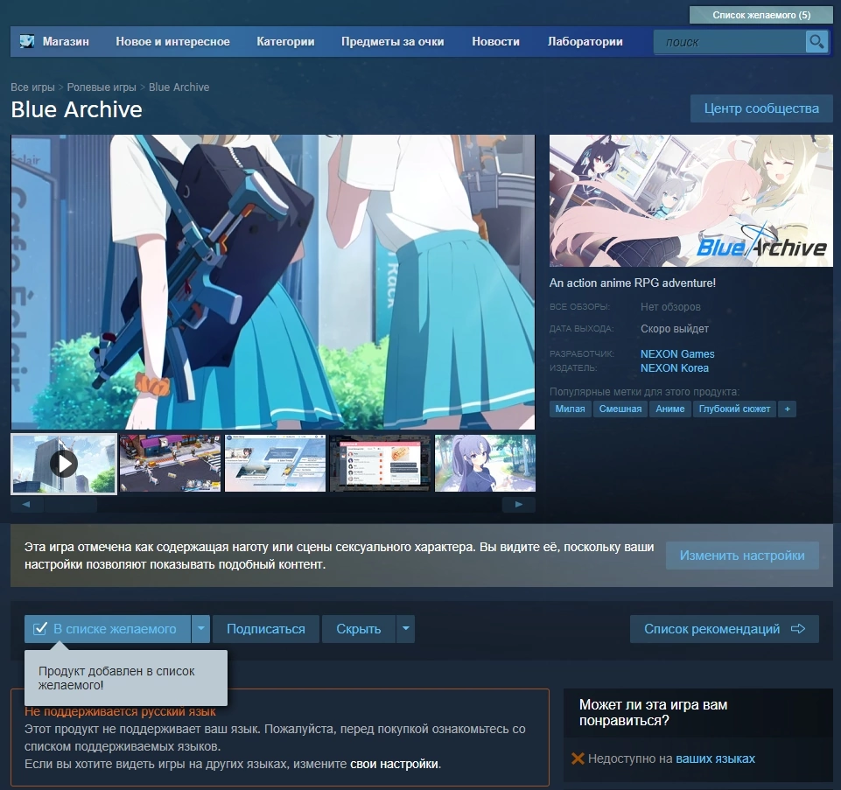Click the orange X icon by Недоступно

point(578,759)
